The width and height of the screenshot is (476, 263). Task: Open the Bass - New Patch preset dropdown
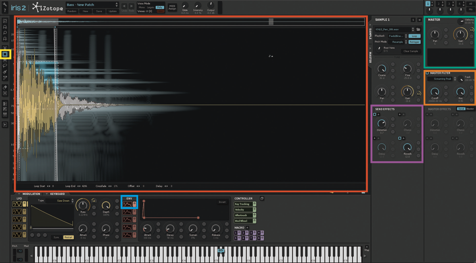pyautogui.click(x=92, y=5)
